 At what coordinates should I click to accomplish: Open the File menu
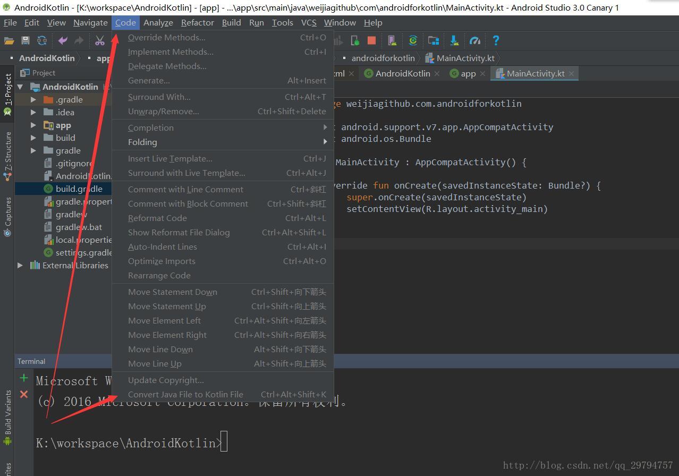click(x=10, y=22)
